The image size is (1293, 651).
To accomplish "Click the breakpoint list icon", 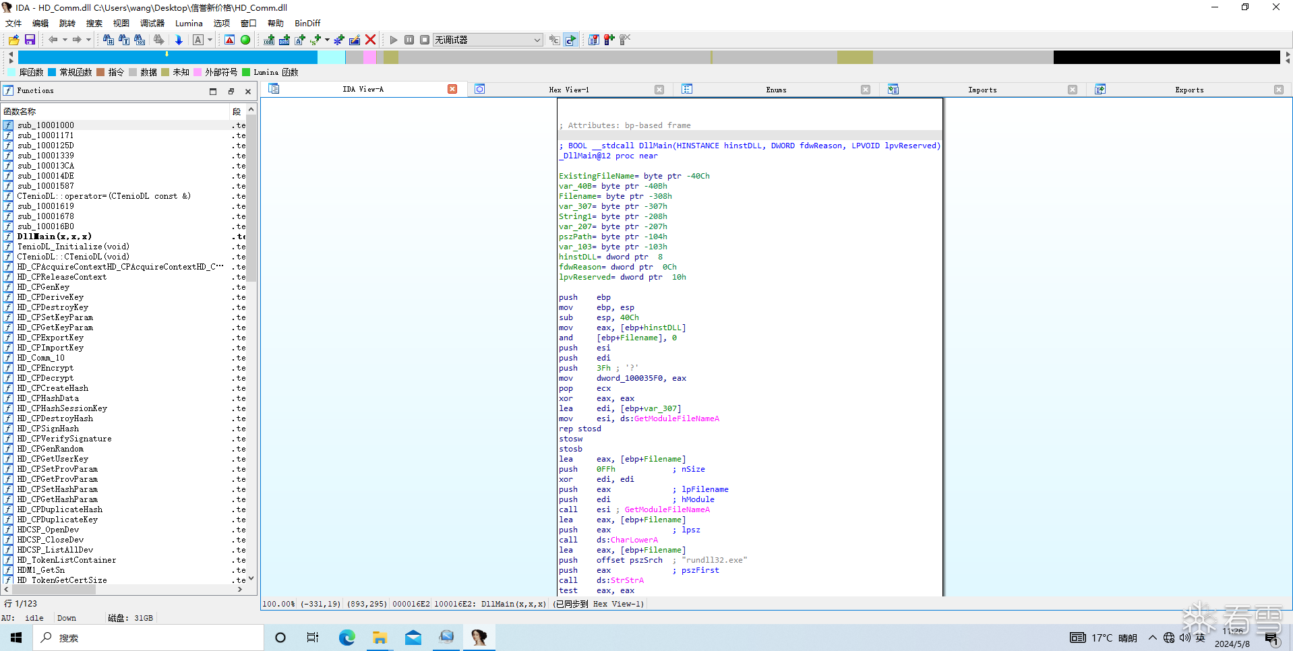I will click(594, 40).
